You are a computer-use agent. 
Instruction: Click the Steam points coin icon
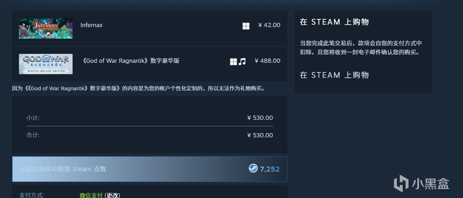pyautogui.click(x=253, y=168)
